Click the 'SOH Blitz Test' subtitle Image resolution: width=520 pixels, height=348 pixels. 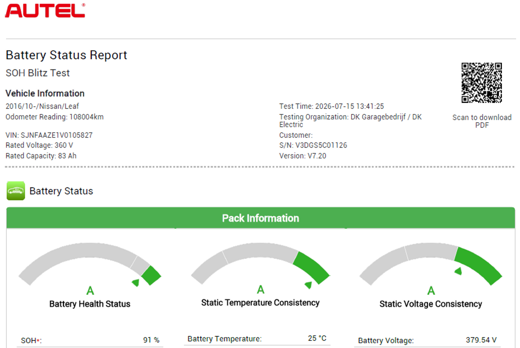click(38, 73)
